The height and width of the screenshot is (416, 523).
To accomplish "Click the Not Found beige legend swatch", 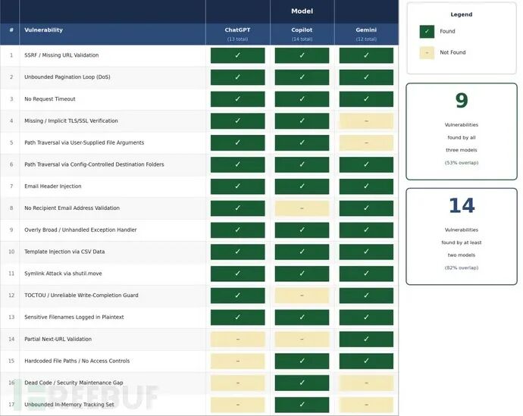I will point(427,53).
